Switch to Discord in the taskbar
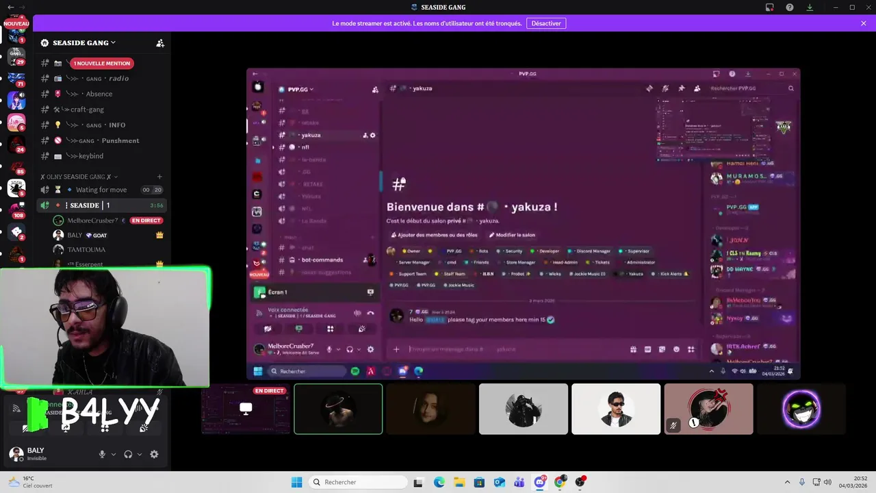 (540, 482)
